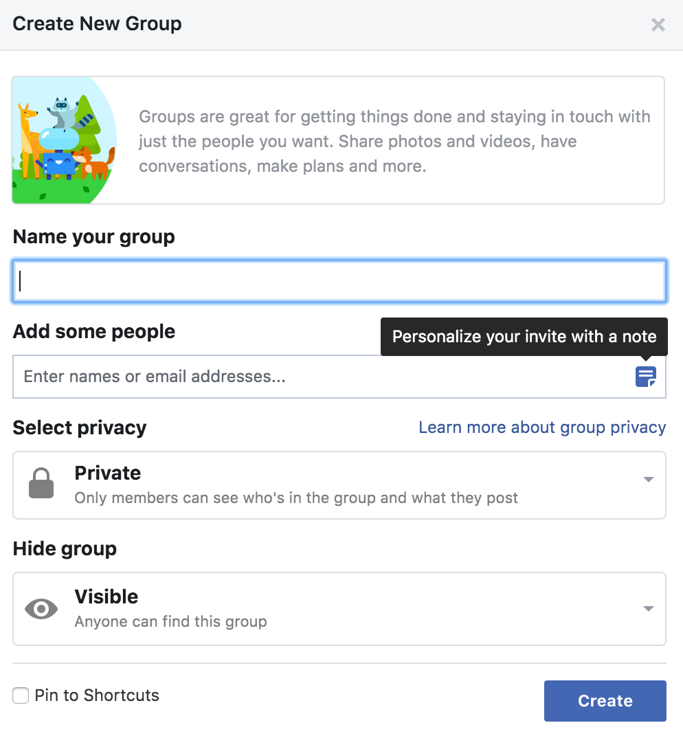Screen dimensions: 683x734
Task: Select the Personalize your invite tooltip
Action: (x=524, y=337)
